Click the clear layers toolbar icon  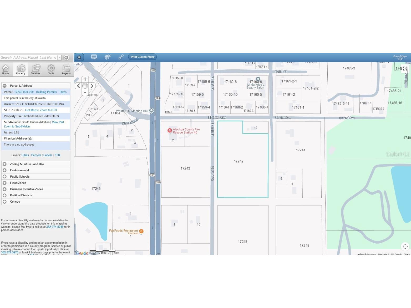[x=107, y=57]
